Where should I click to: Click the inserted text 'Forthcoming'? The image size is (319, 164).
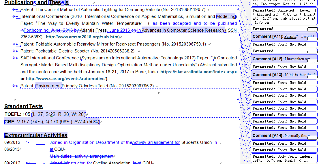click(x=37, y=30)
